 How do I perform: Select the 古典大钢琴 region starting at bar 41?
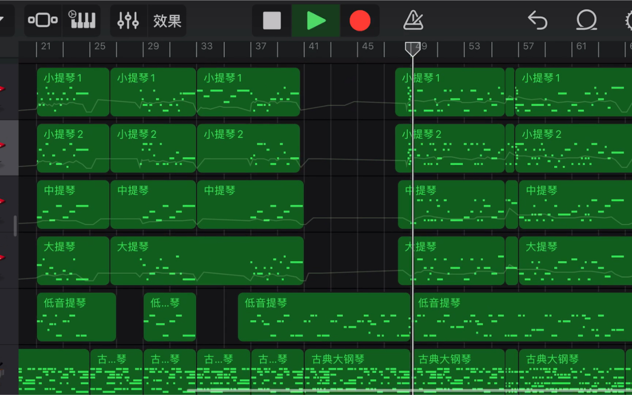click(357, 372)
